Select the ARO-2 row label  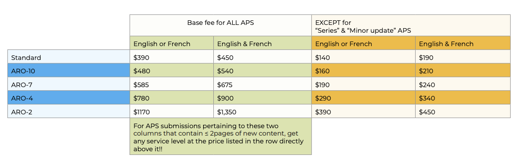point(68,112)
